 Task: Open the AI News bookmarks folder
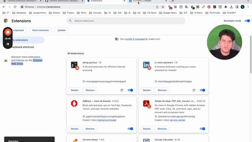[196, 13]
